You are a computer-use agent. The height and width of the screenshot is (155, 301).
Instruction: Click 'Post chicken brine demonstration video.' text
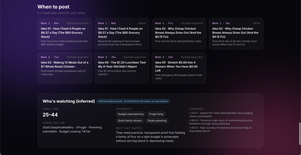[x=179, y=41]
